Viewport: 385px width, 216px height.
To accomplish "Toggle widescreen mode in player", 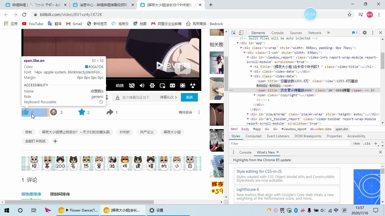I will point(172,85).
